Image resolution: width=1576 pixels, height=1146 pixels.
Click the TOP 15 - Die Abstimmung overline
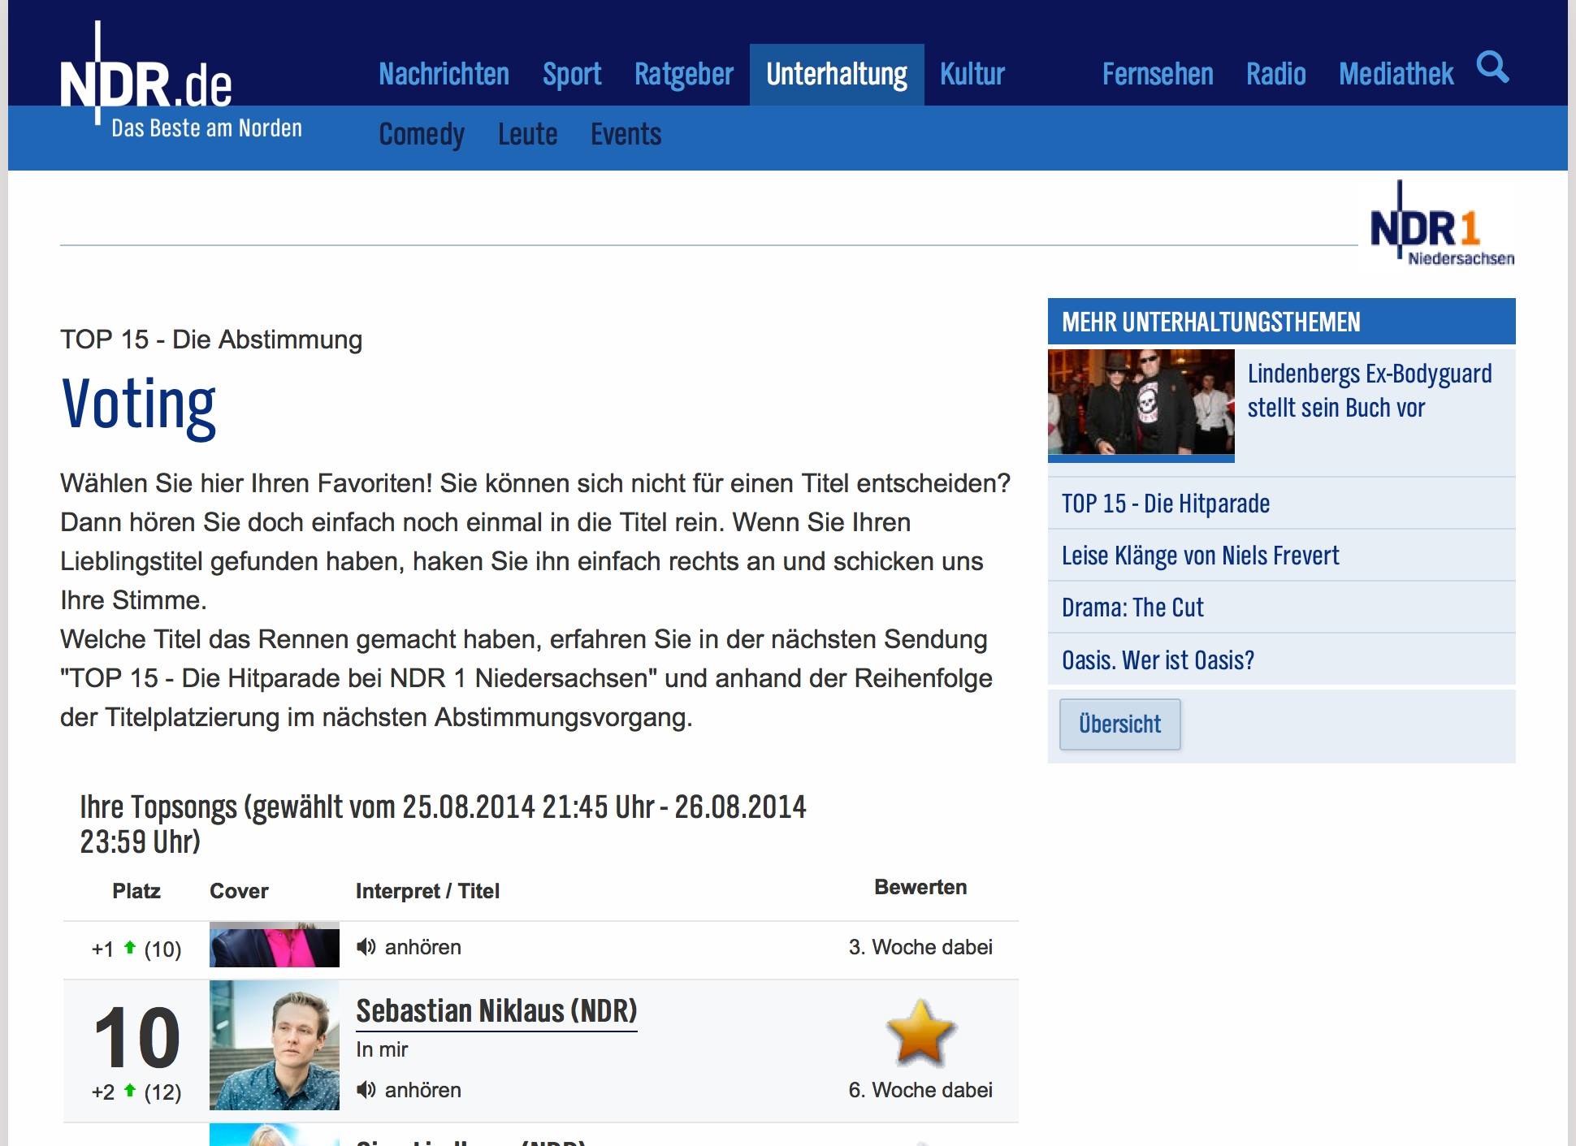coord(211,339)
